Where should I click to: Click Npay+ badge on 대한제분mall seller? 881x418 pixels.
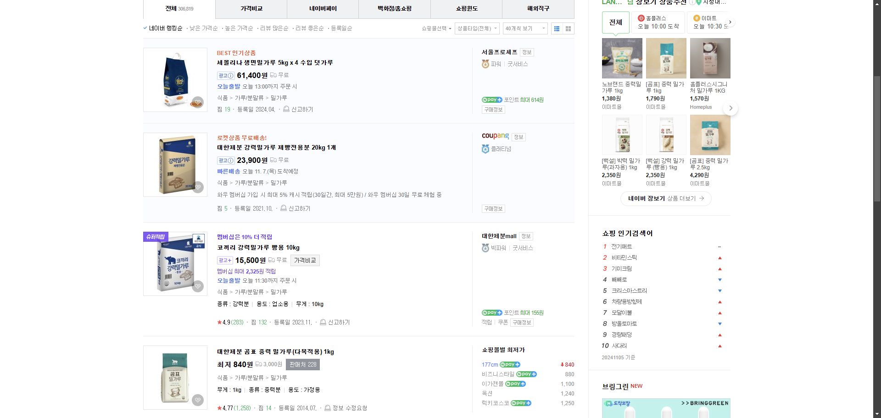pos(492,312)
